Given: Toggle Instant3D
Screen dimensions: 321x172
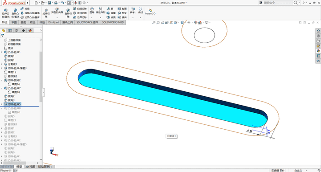Looking at the screenshot, I should click(x=150, y=12).
